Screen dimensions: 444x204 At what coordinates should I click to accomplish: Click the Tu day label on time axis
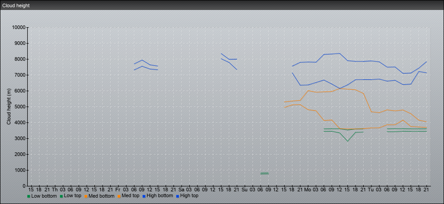[371, 189]
